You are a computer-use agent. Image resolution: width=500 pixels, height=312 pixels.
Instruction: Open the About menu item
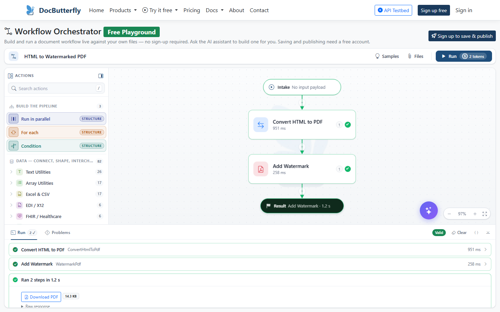[236, 10]
